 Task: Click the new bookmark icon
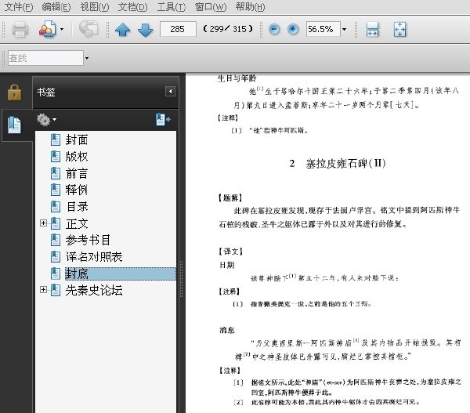click(x=163, y=119)
